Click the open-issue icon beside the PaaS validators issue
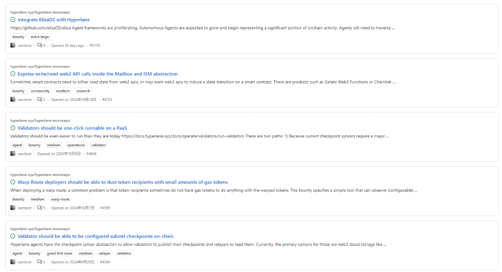 pos(13,128)
